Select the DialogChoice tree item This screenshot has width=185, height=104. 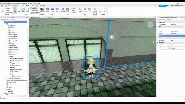[x=17, y=77]
